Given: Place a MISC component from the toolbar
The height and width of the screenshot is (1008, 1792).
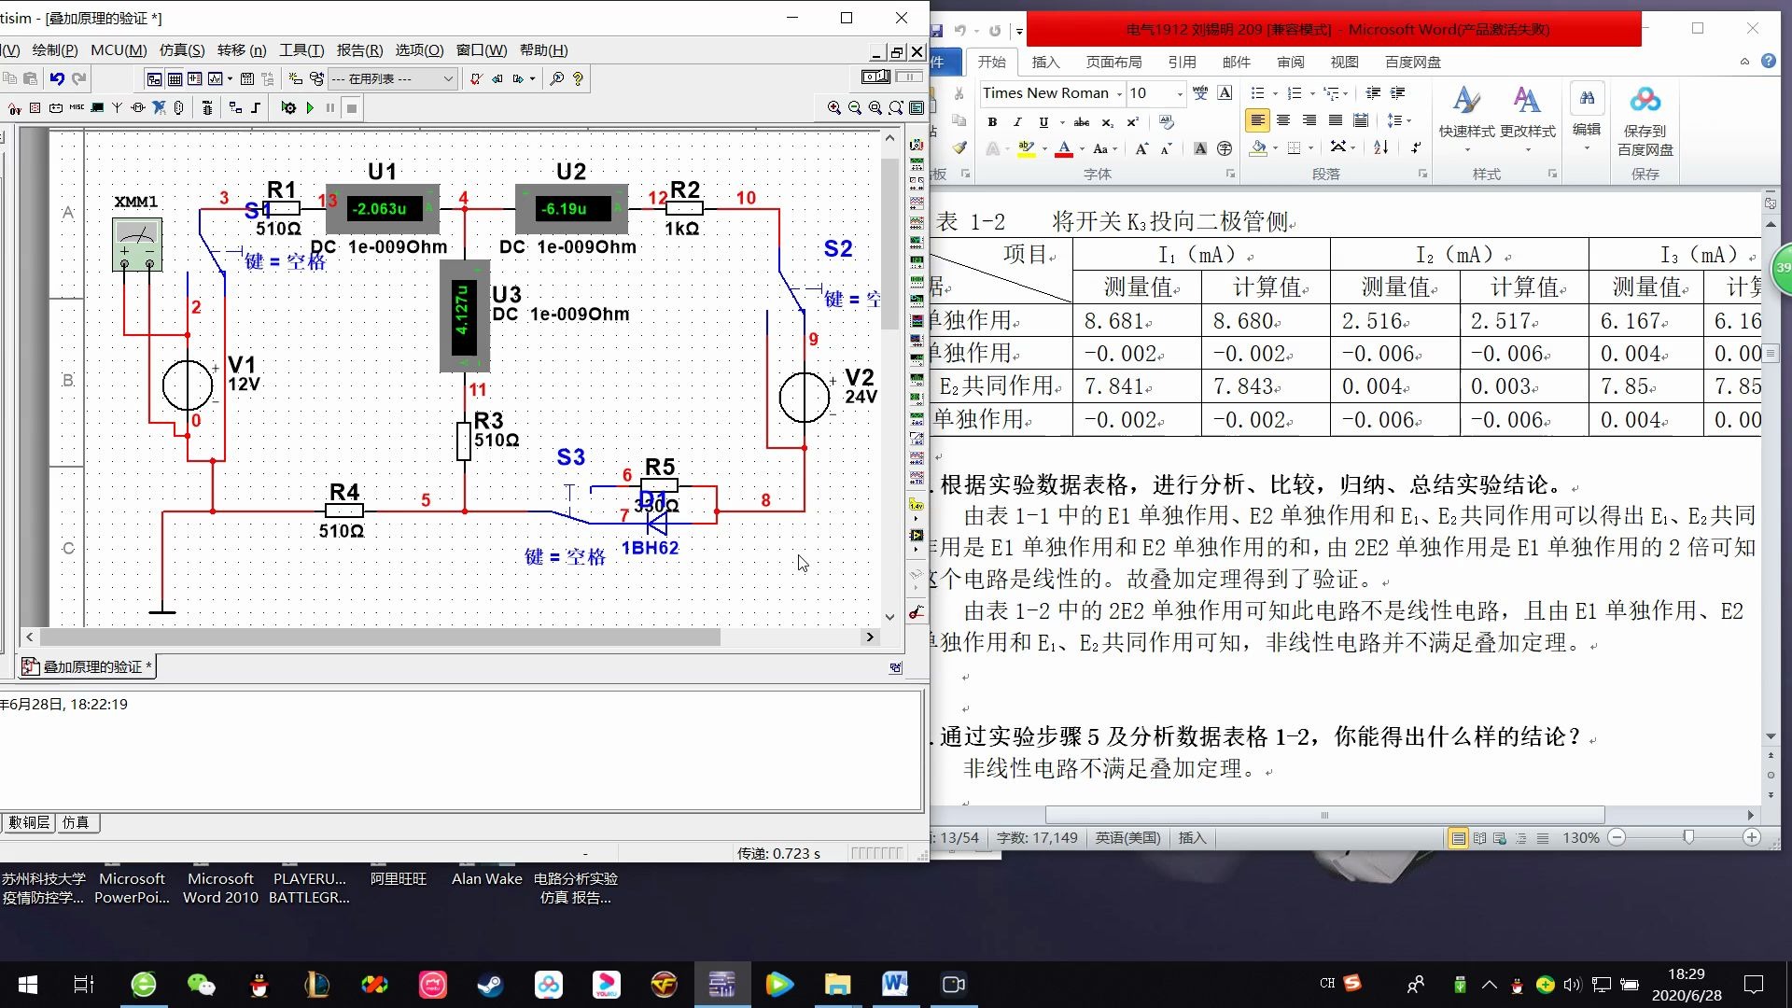Looking at the screenshot, I should pyautogui.click(x=77, y=108).
